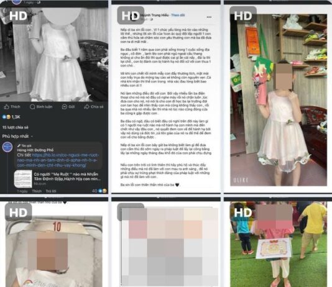Click the Theo dõi follow link
Image resolution: width=332 pixels, height=287 pixels.
178,15
